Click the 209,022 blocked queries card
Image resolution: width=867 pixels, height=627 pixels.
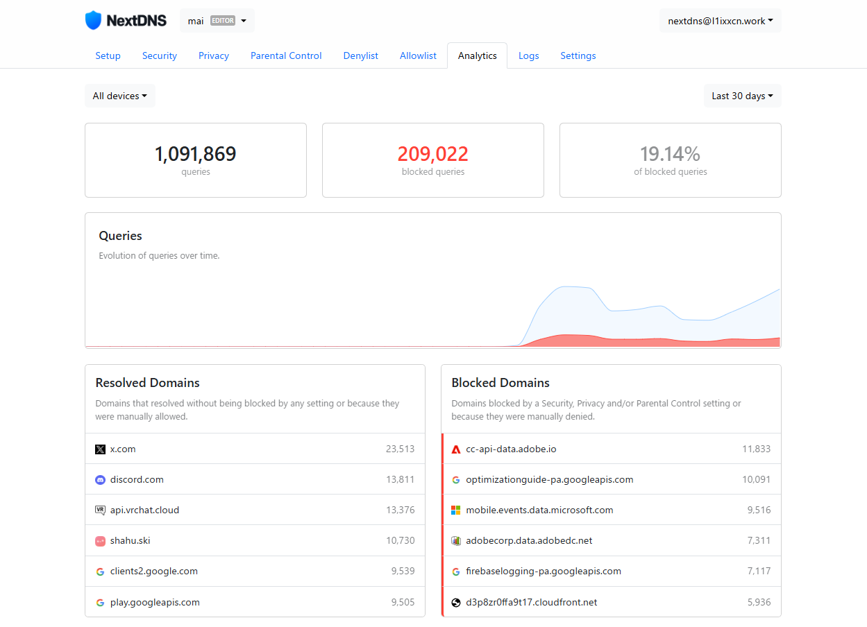point(433,160)
